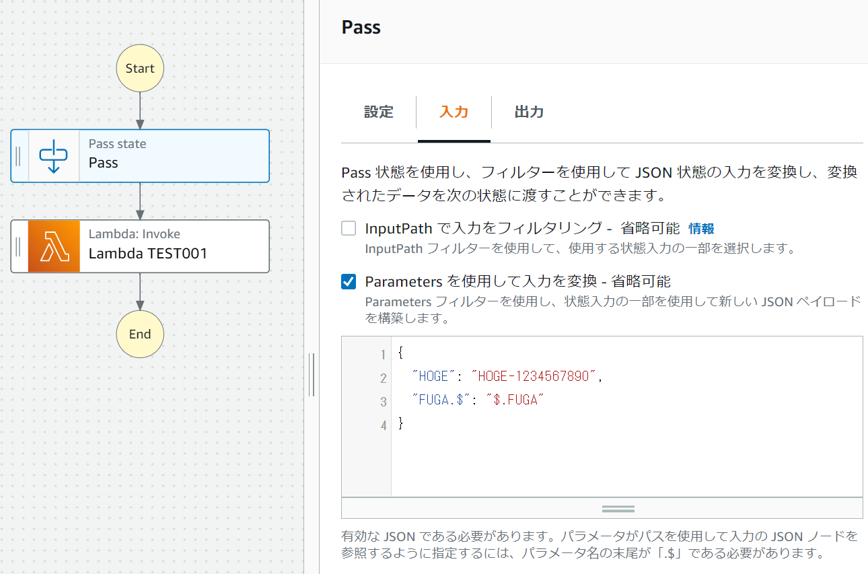The height and width of the screenshot is (574, 868).
Task: Enable the InputPath で入力をフィルタリング checkbox
Action: [348, 228]
